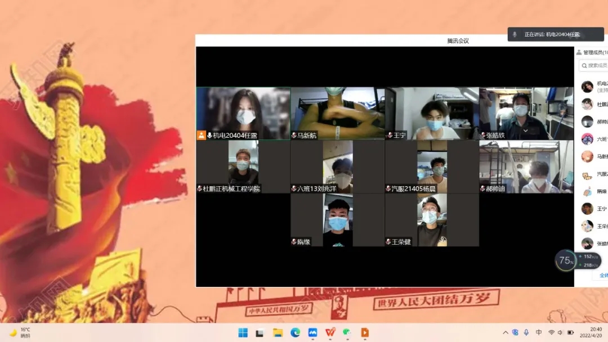
Task: Click the Windows Start button
Action: tap(243, 332)
